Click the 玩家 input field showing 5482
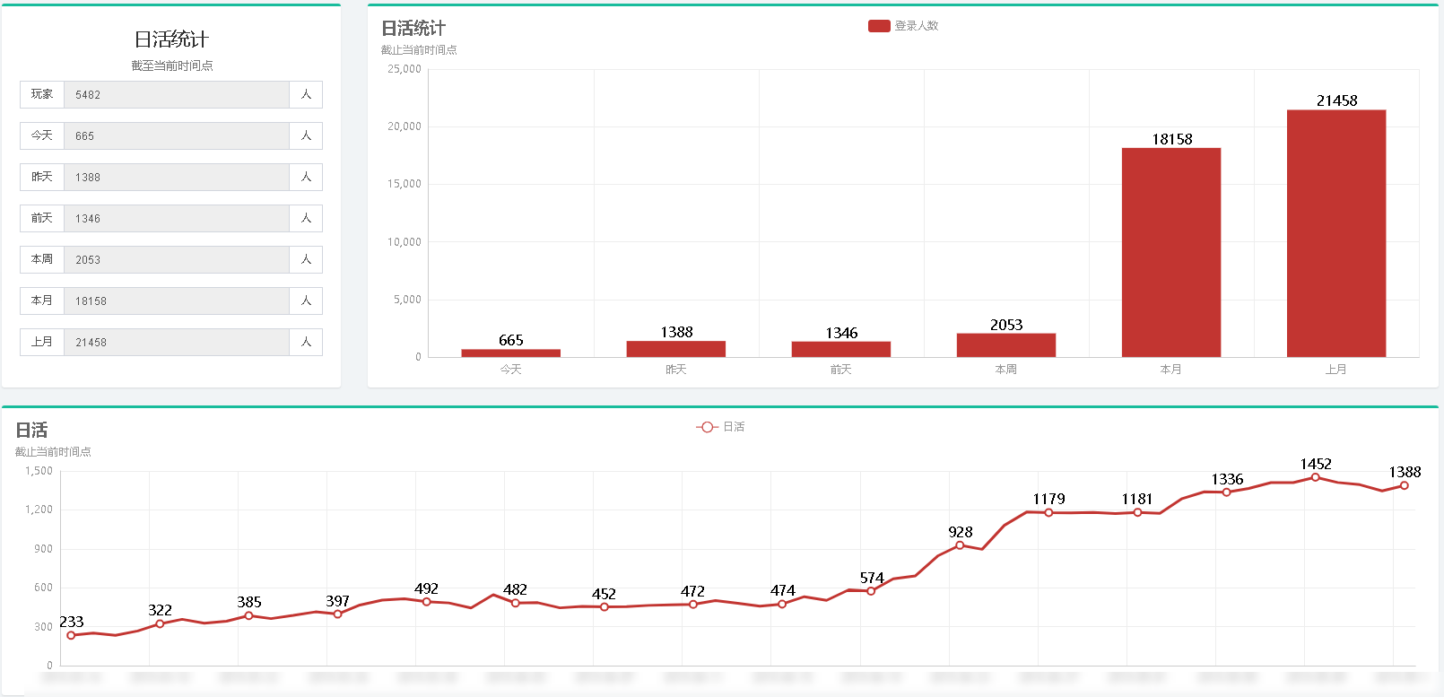Viewport: 1444px width, 697px height. [177, 95]
